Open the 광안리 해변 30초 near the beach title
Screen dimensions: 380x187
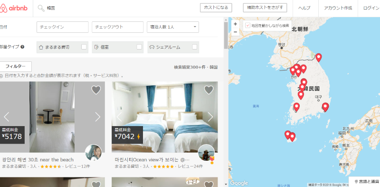click(38, 160)
